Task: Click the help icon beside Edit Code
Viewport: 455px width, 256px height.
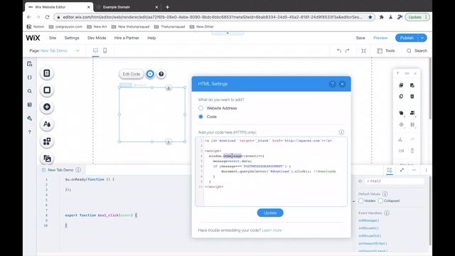Action: point(161,74)
